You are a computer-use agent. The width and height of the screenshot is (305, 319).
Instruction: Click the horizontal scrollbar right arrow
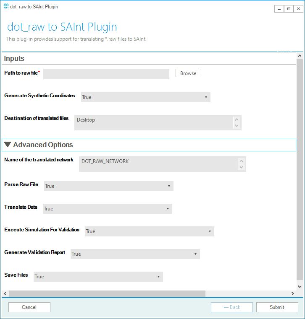point(293,294)
